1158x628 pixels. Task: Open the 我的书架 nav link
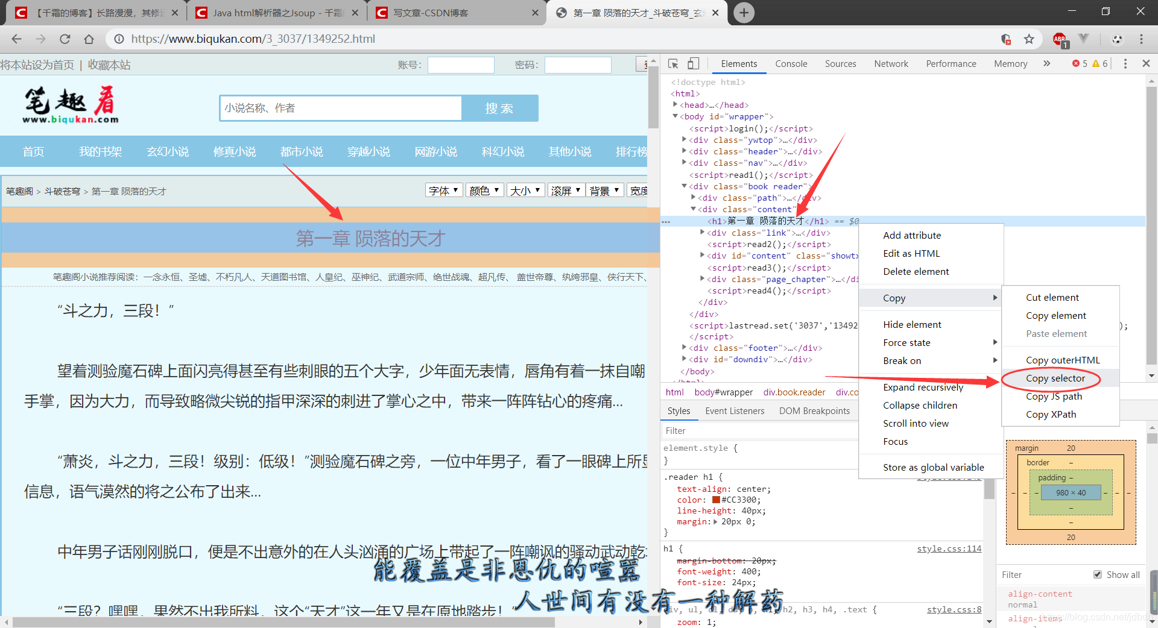(x=101, y=151)
